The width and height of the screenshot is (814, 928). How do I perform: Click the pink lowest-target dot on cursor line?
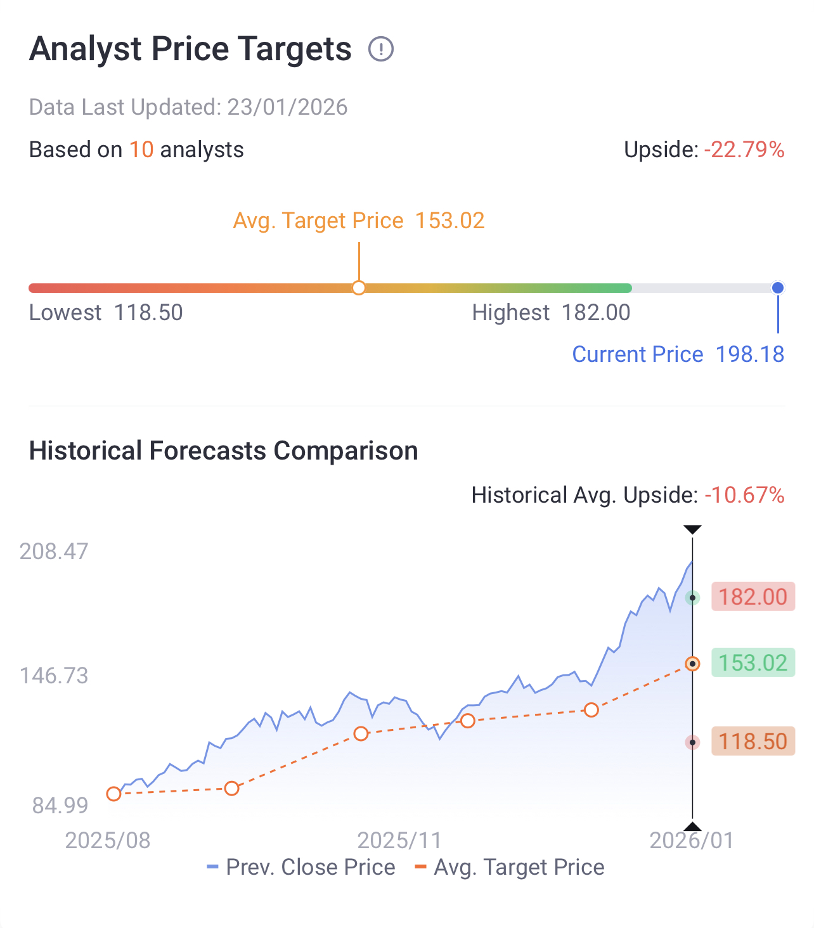pos(692,742)
